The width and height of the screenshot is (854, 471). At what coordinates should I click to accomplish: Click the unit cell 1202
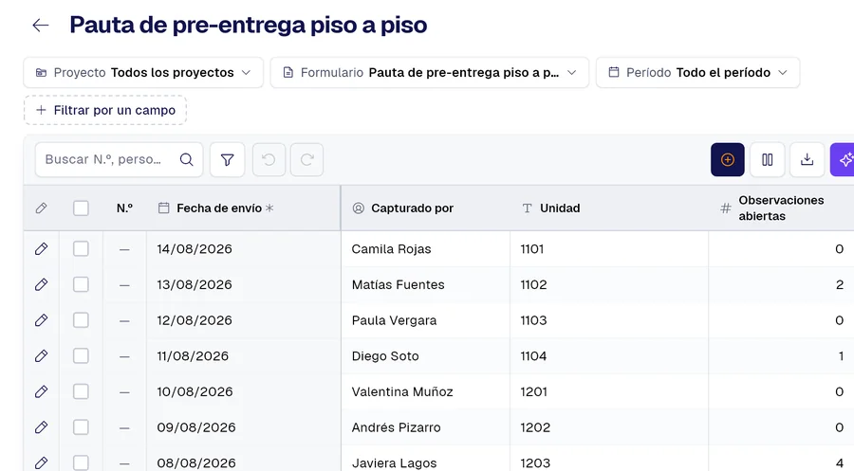(x=609, y=427)
